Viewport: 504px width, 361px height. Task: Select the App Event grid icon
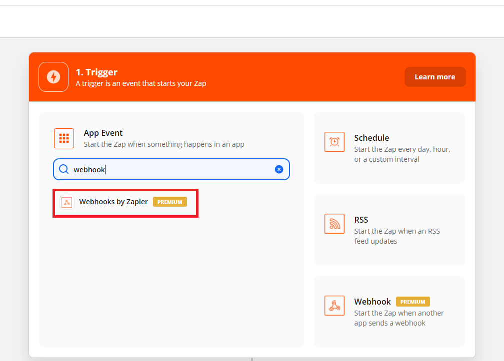63,138
